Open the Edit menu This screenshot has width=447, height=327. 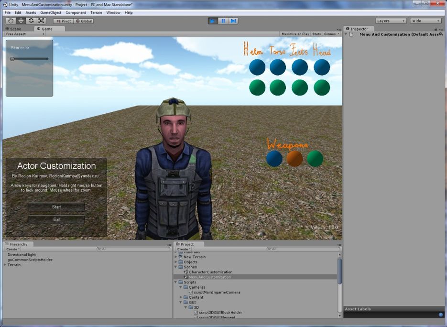click(x=18, y=12)
